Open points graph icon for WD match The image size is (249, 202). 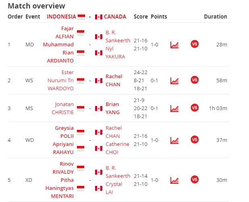click(174, 140)
